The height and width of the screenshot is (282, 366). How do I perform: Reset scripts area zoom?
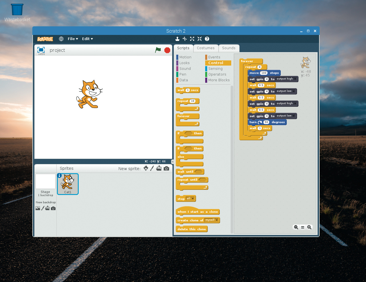[x=302, y=227]
